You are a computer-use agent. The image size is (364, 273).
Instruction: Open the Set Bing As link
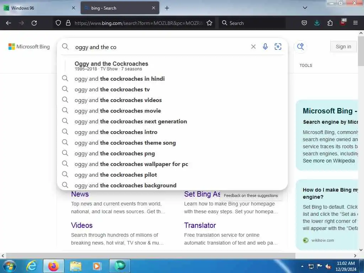[x=202, y=194]
